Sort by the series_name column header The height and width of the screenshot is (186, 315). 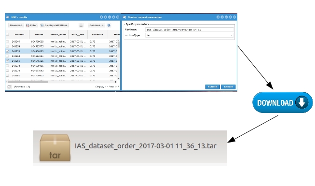pyautogui.click(x=58, y=35)
